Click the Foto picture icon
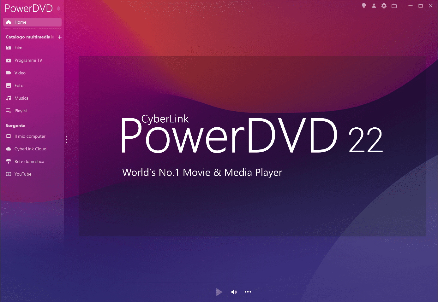Viewport: 438px width, 302px height. [x=9, y=85]
